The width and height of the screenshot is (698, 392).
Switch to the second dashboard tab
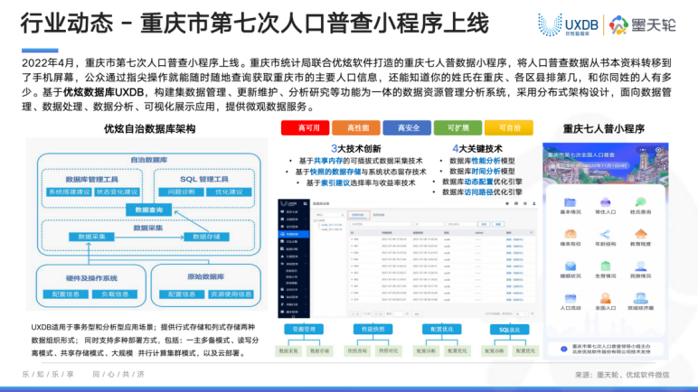pyautogui.click(x=378, y=215)
